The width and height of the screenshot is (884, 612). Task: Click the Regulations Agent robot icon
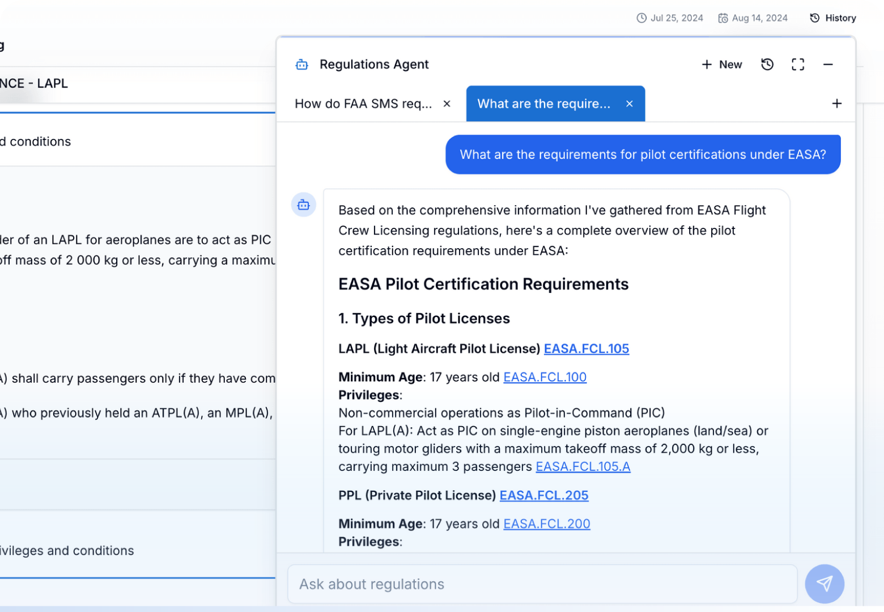(x=302, y=65)
